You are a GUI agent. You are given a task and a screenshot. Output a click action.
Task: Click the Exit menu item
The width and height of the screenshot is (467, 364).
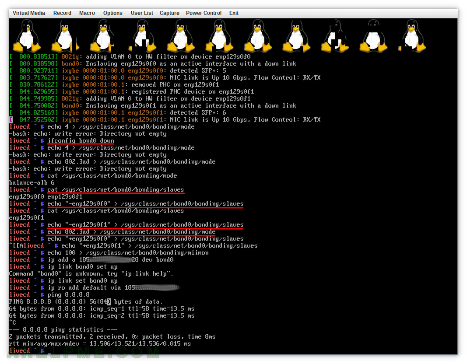pyautogui.click(x=234, y=13)
